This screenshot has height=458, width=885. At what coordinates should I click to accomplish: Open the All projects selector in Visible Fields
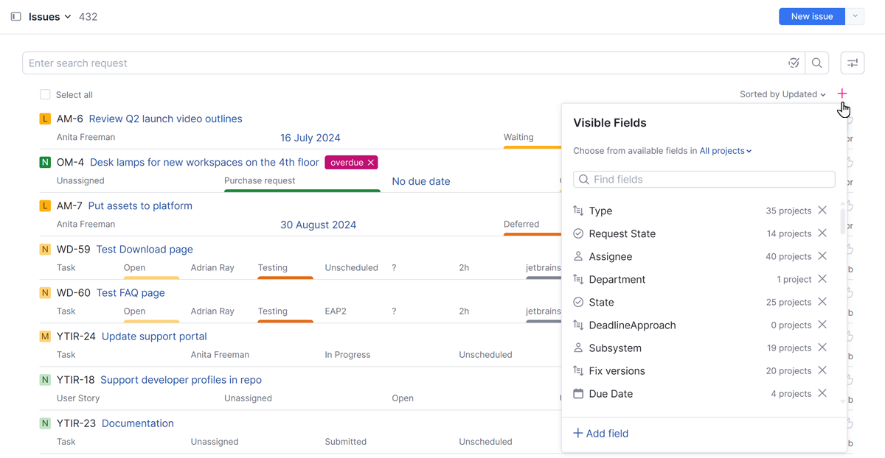(x=725, y=150)
